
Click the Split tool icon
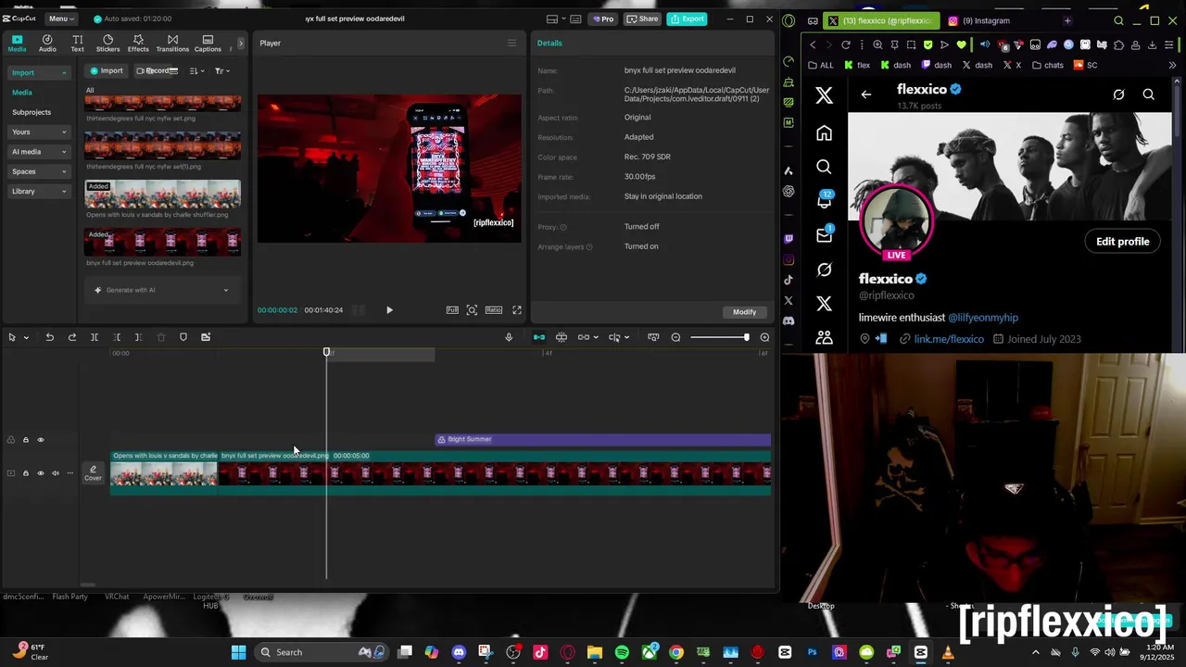pos(95,337)
